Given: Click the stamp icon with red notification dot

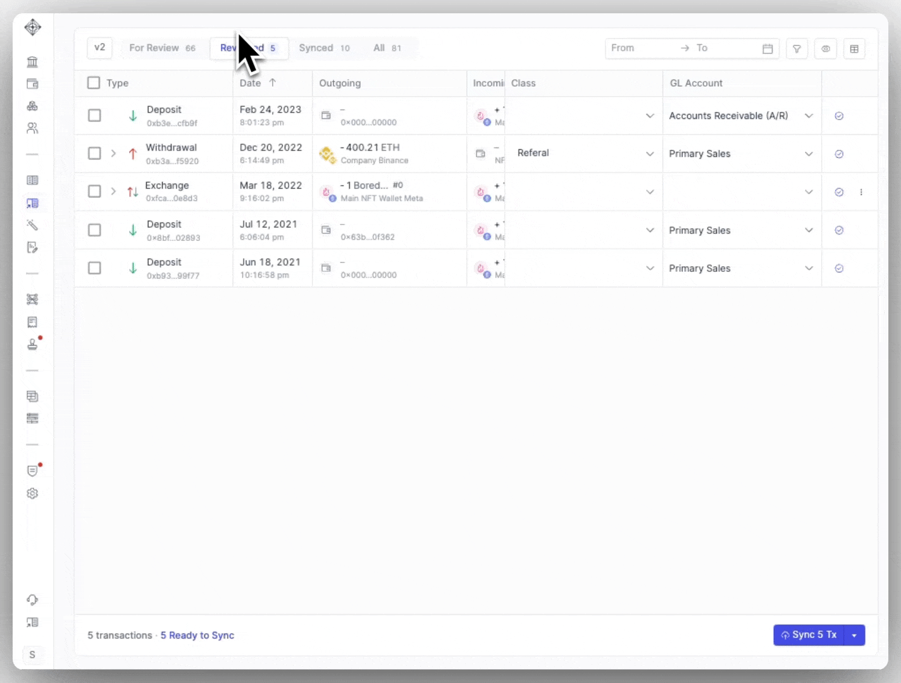Looking at the screenshot, I should point(32,345).
